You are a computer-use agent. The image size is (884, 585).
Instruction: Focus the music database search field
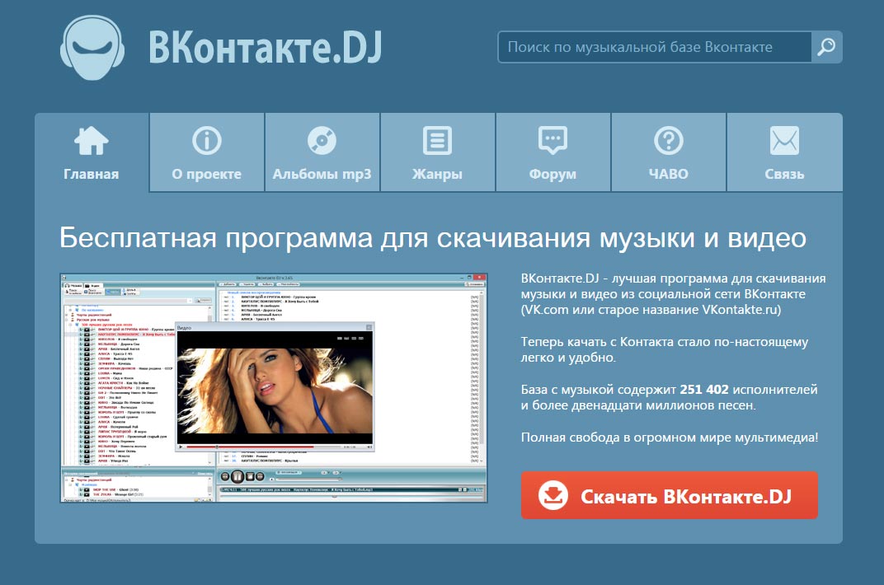655,47
